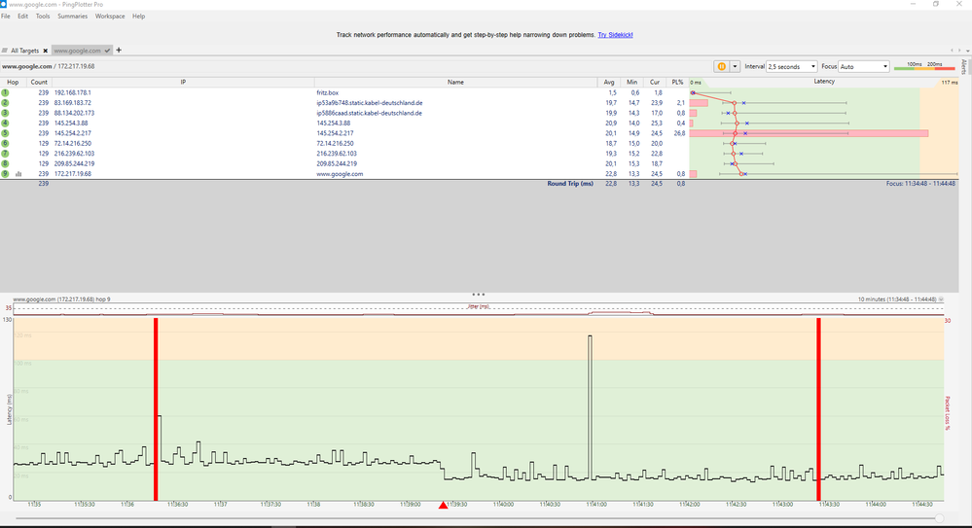Close the All Targets tab

click(45, 51)
